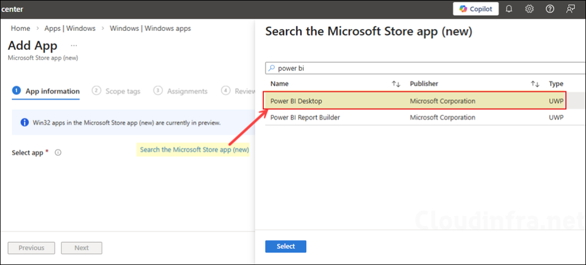Open the feedback icon in the header
The height and width of the screenshot is (265, 586).
point(571,9)
